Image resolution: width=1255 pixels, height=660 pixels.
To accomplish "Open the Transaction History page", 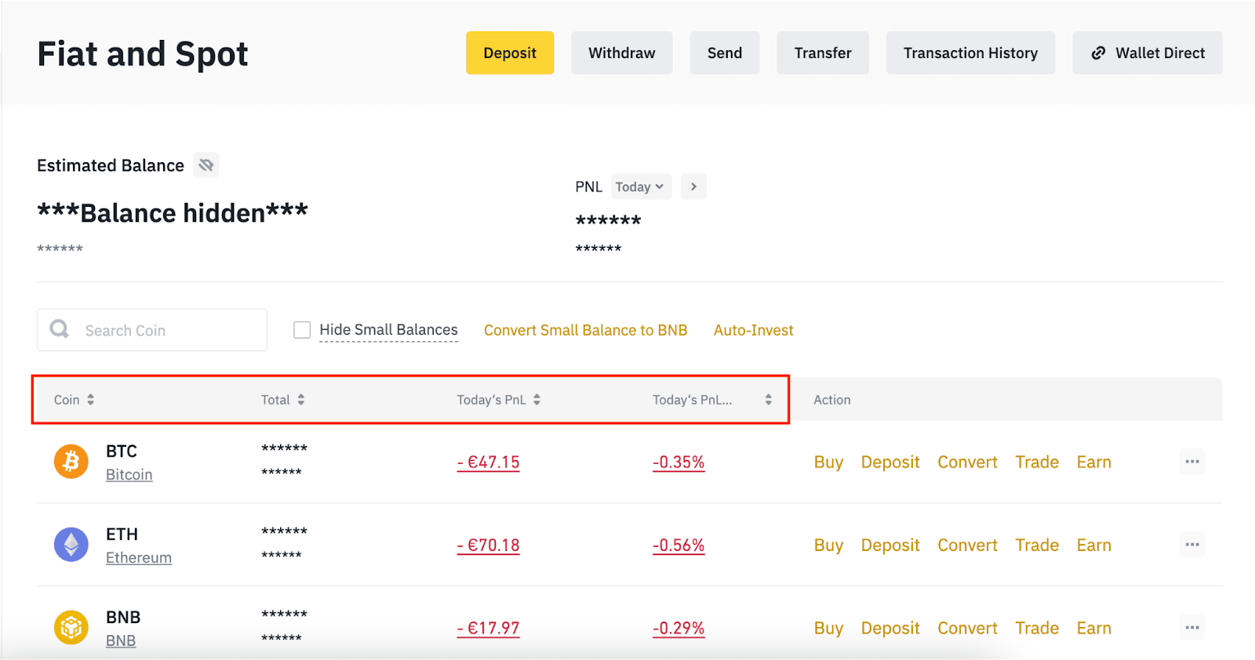I will coord(970,53).
